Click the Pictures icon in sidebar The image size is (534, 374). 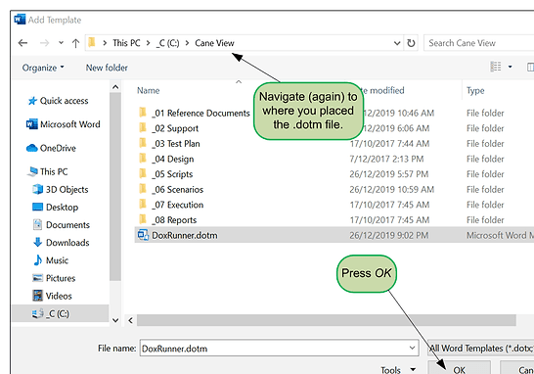pos(37,278)
